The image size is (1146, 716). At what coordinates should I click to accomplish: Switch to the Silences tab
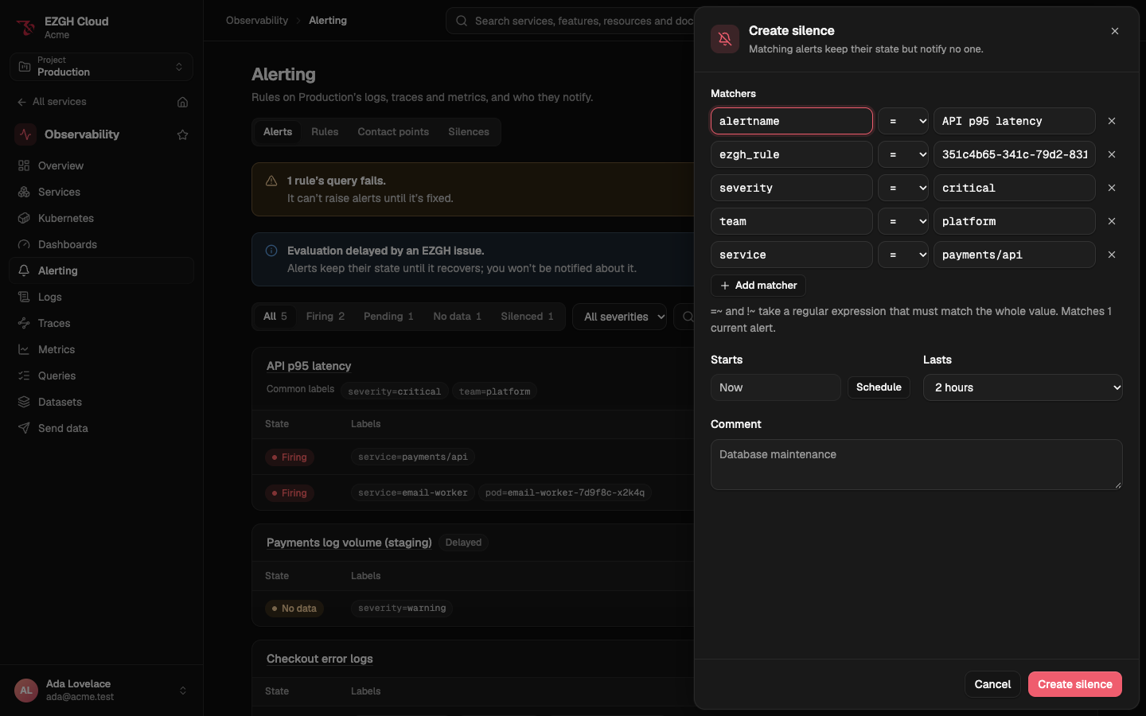point(469,132)
